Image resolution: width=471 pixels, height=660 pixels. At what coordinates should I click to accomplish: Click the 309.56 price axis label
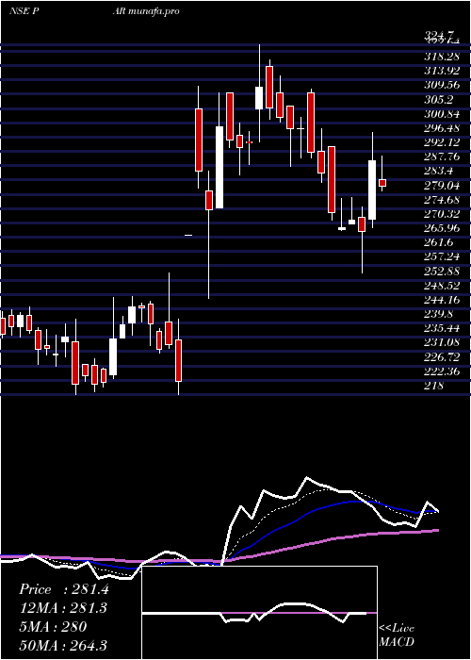click(x=441, y=85)
